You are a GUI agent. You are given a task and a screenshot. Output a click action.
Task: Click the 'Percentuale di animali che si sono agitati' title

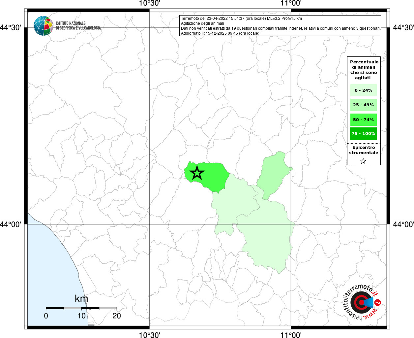(x=364, y=70)
